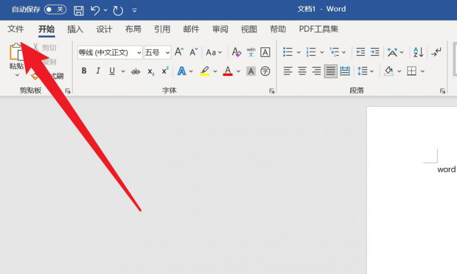Sort text with A-Z icon
The image size is (457, 274).
coord(418,52)
